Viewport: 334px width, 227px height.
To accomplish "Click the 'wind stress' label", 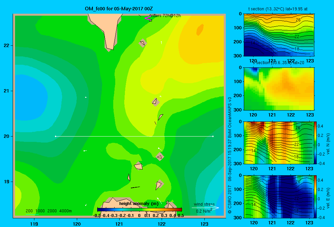I will pos(204,204).
